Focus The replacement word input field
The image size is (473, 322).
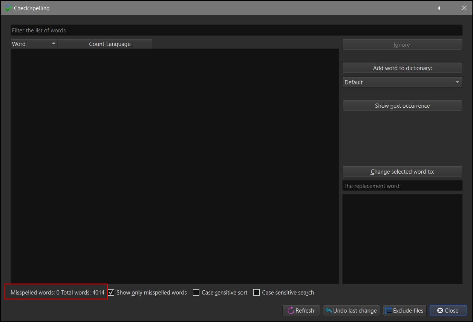(402, 186)
